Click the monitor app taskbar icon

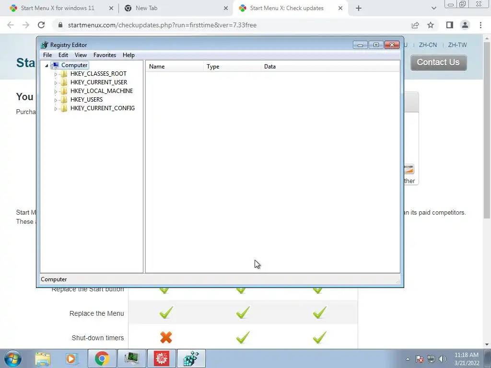(x=132, y=358)
